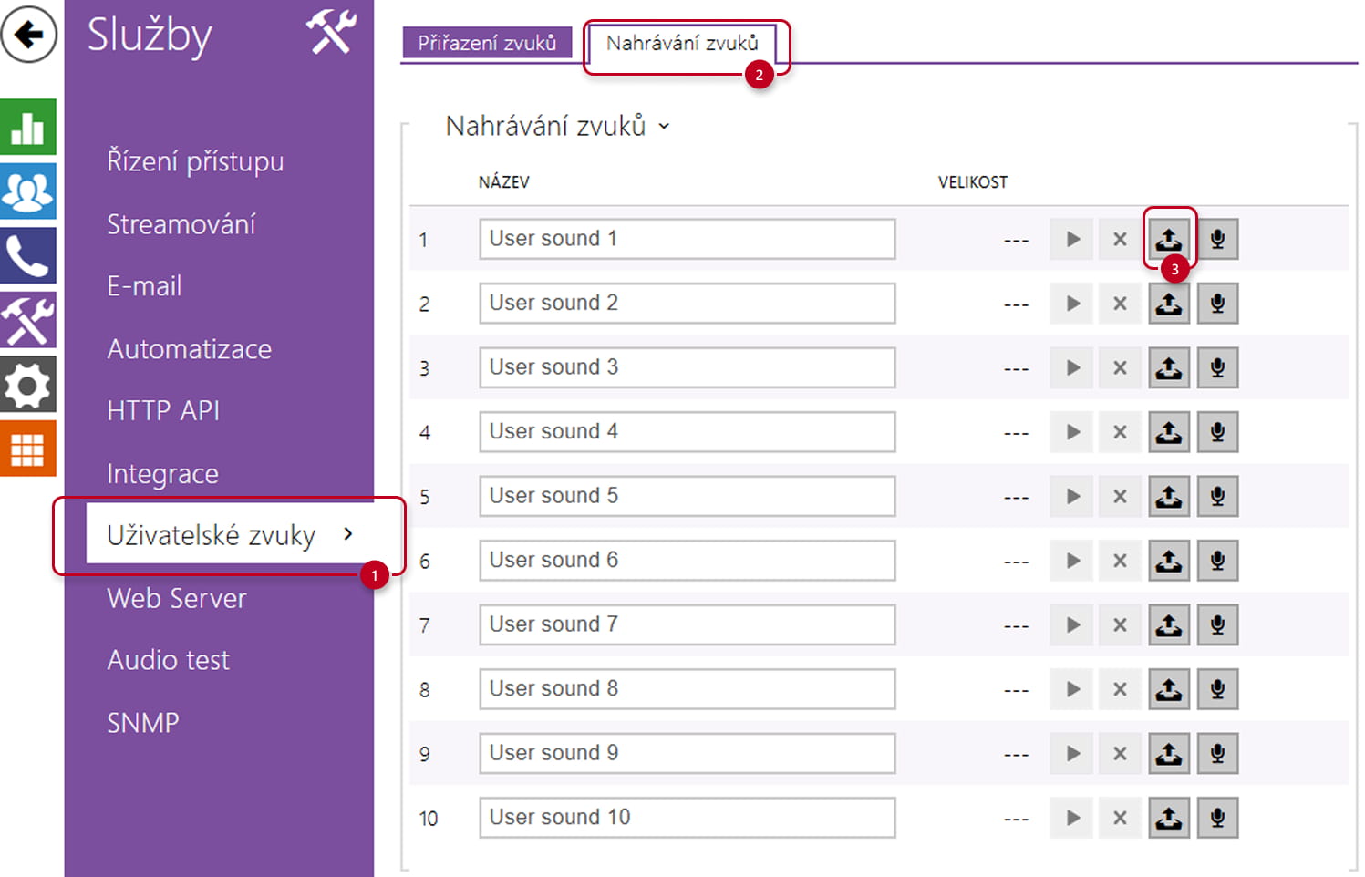This screenshot has height=877, width=1365.
Task: Open Řízení přístupu menu item
Action: (x=195, y=161)
